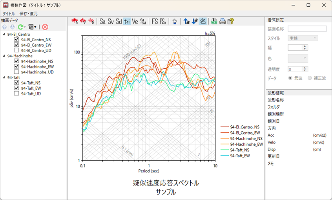The width and height of the screenshot is (332, 200).
Task: Open the タイトル menu
Action: (x=9, y=14)
